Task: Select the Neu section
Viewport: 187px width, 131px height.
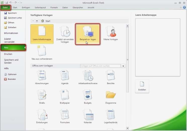Action: (x=13, y=47)
